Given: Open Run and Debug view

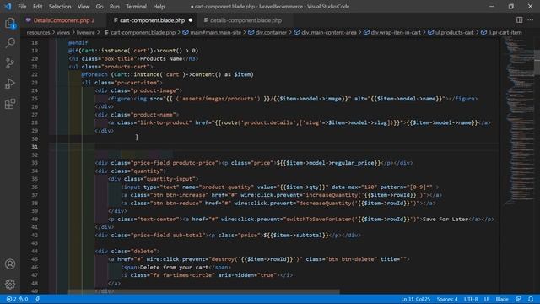Looking at the screenshot, I should coord(10,84).
